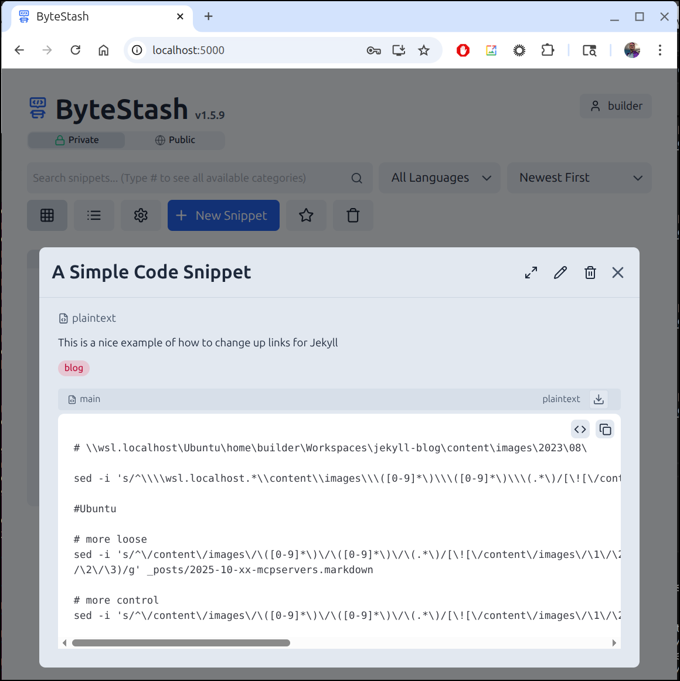
Task: Click the blog category tag
Action: point(74,368)
